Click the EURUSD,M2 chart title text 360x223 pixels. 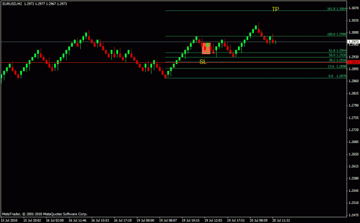[x=35, y=3]
